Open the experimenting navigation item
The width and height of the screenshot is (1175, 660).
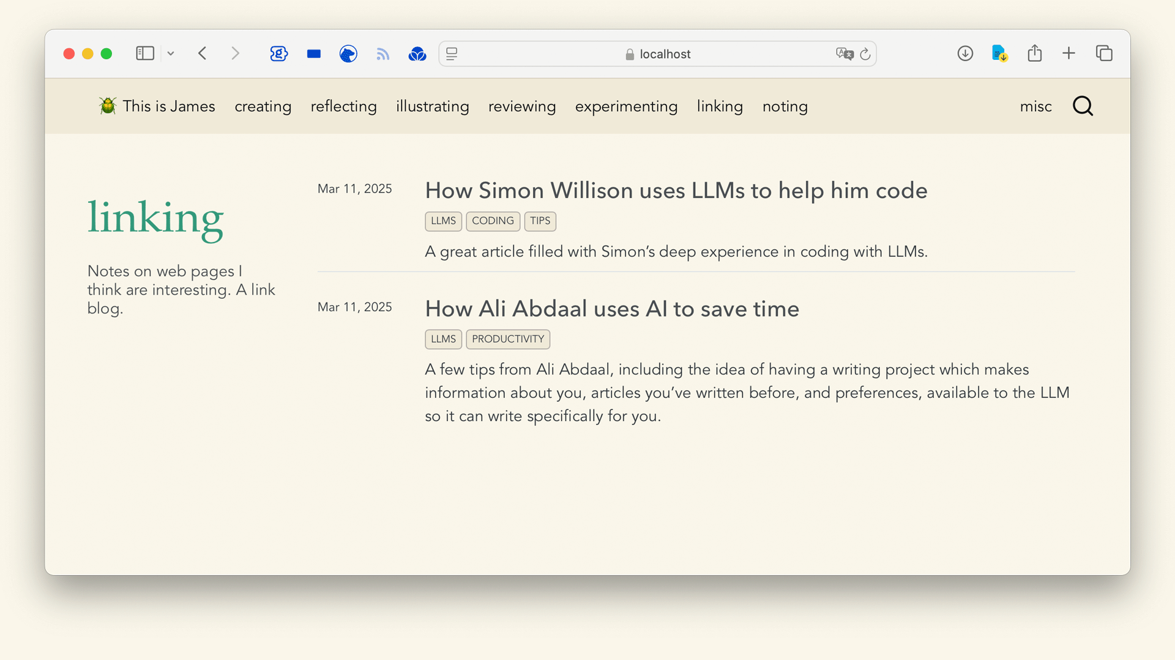626,106
